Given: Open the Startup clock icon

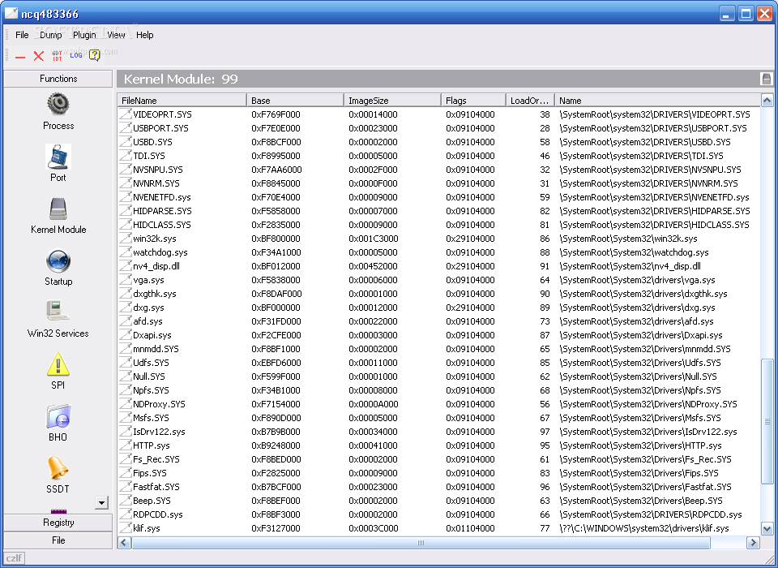Looking at the screenshot, I should [58, 261].
